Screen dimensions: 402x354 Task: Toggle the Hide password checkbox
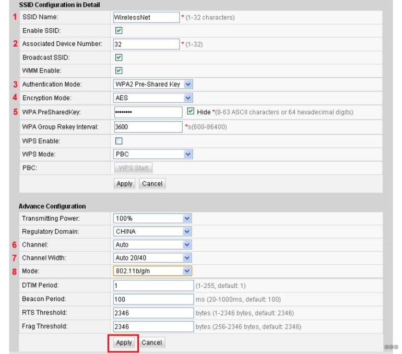pyautogui.click(x=191, y=111)
